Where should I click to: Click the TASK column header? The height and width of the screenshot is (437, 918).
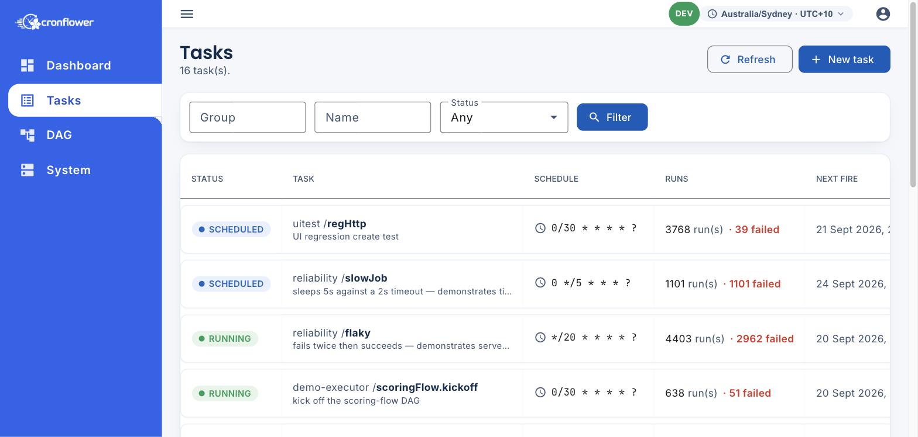(303, 179)
